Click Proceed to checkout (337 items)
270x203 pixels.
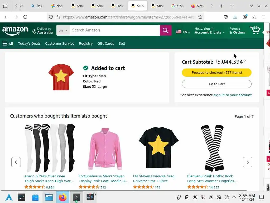(x=217, y=72)
